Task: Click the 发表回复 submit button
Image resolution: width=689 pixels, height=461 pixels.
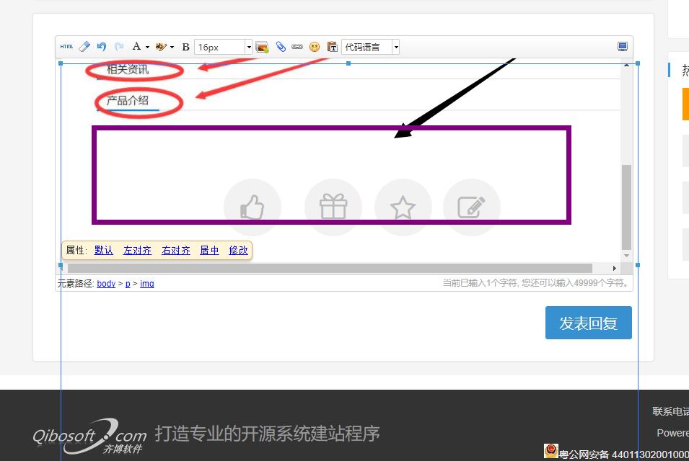Action: (x=588, y=323)
